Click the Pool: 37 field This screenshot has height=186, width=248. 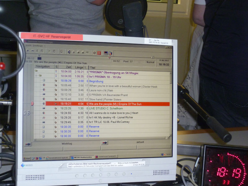[128, 61]
